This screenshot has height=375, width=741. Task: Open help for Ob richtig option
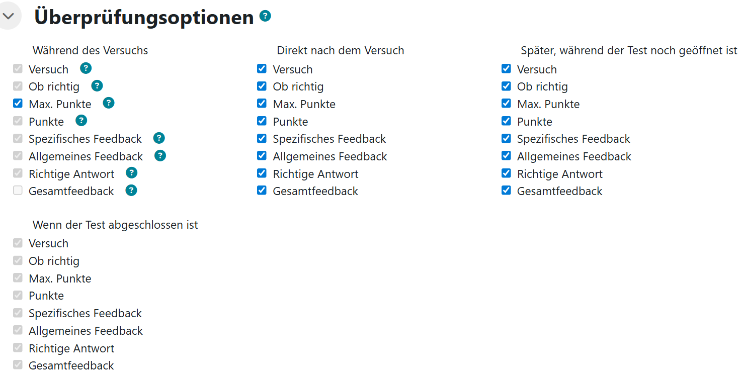[x=97, y=86]
